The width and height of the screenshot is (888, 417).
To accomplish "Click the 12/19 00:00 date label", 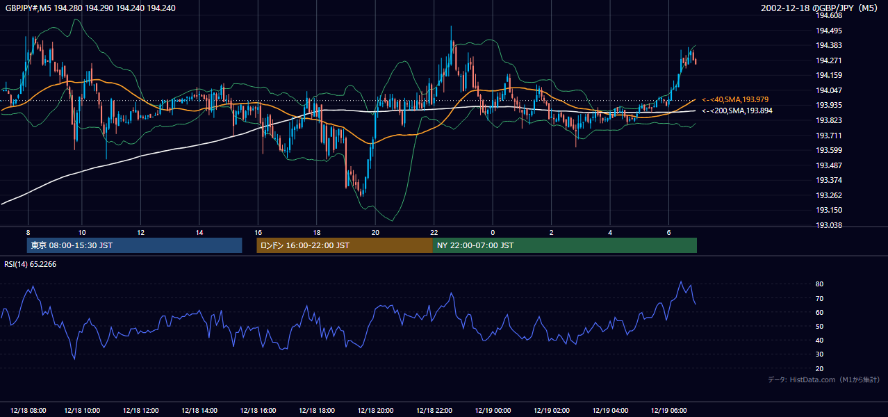I will pos(493,410).
